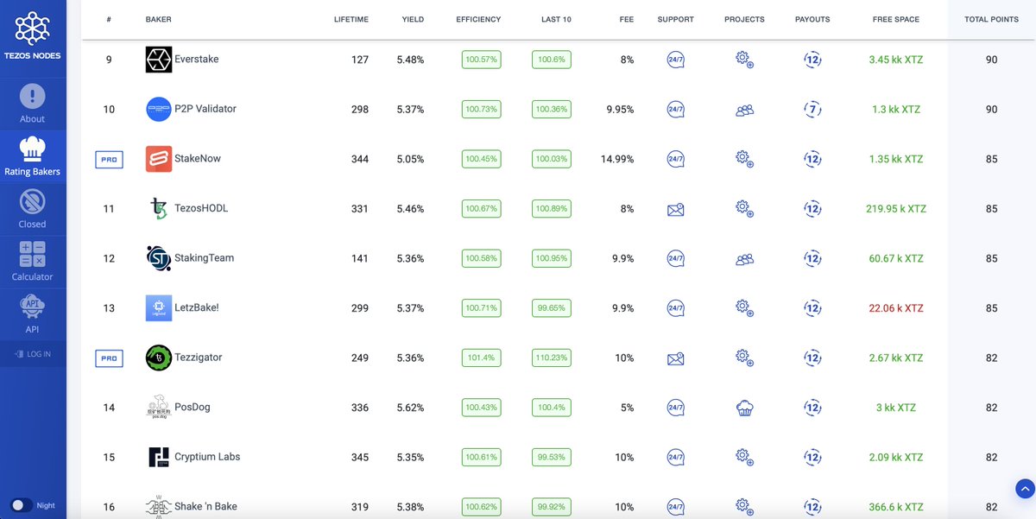Click P2P Validator payouts 7 icon

(812, 110)
